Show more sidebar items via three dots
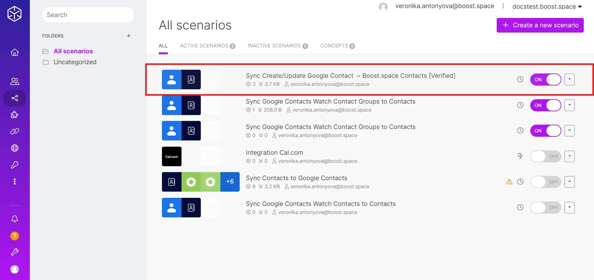 coord(15,181)
